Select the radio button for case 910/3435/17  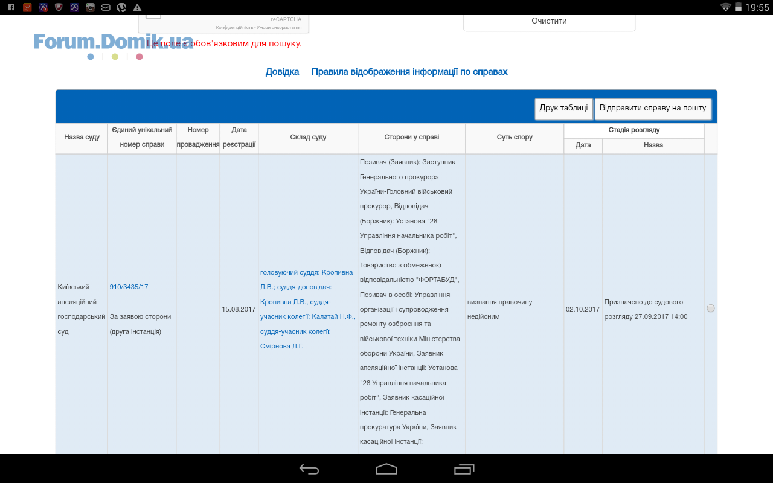pyautogui.click(x=710, y=308)
